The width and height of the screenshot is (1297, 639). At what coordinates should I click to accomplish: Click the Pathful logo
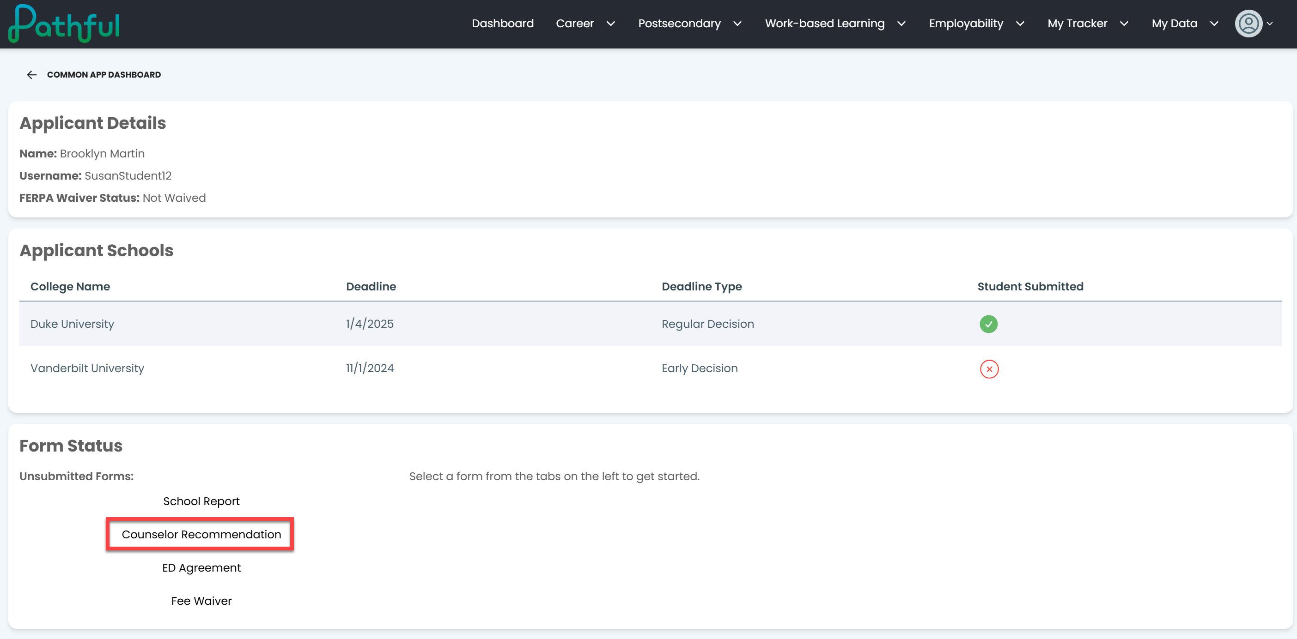(64, 24)
